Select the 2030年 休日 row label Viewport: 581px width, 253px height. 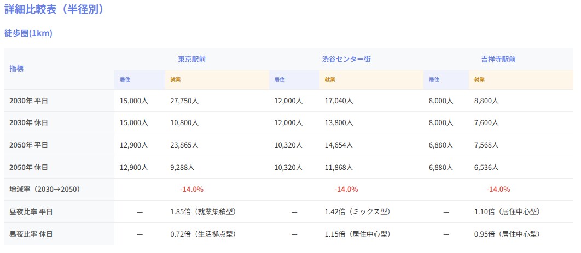pos(28,123)
